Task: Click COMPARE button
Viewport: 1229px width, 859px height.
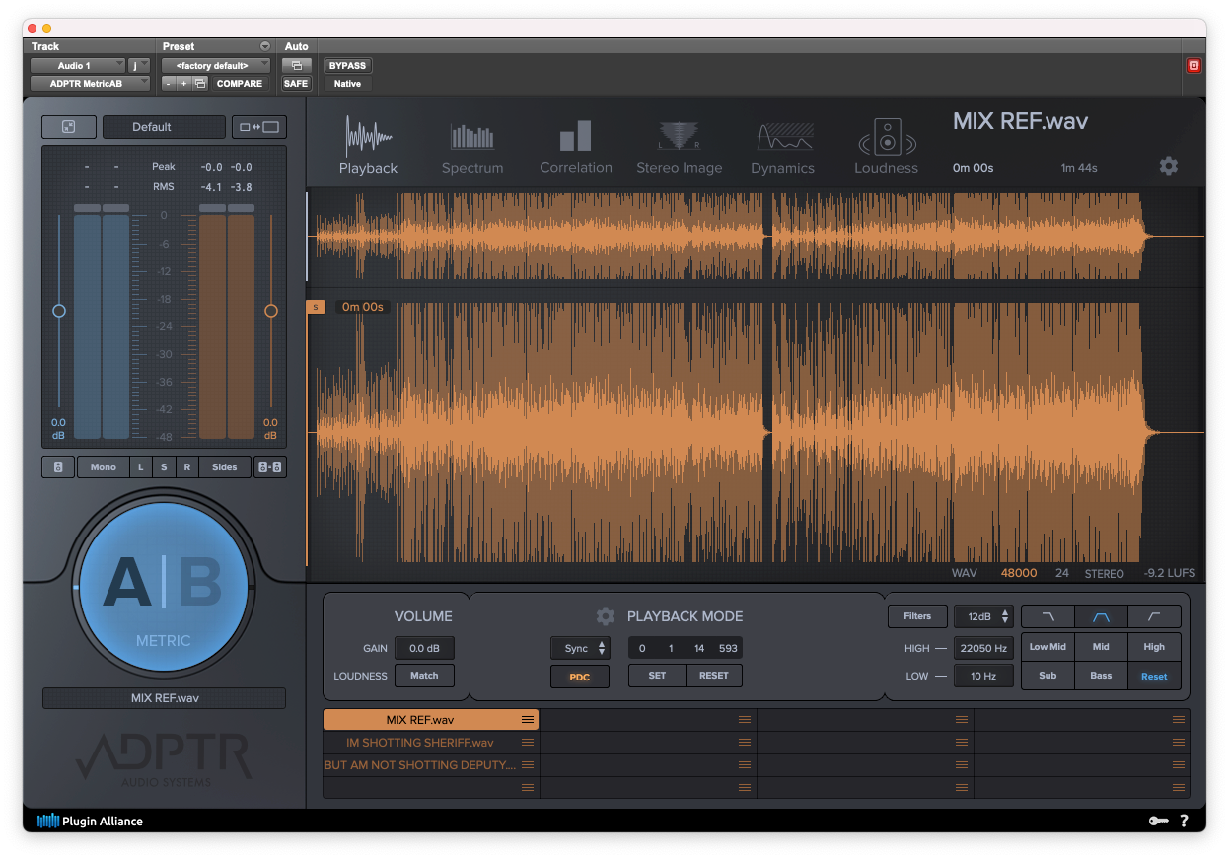Action: click(240, 84)
